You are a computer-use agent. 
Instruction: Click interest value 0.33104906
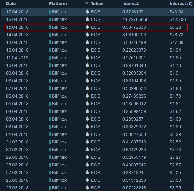[134, 81]
